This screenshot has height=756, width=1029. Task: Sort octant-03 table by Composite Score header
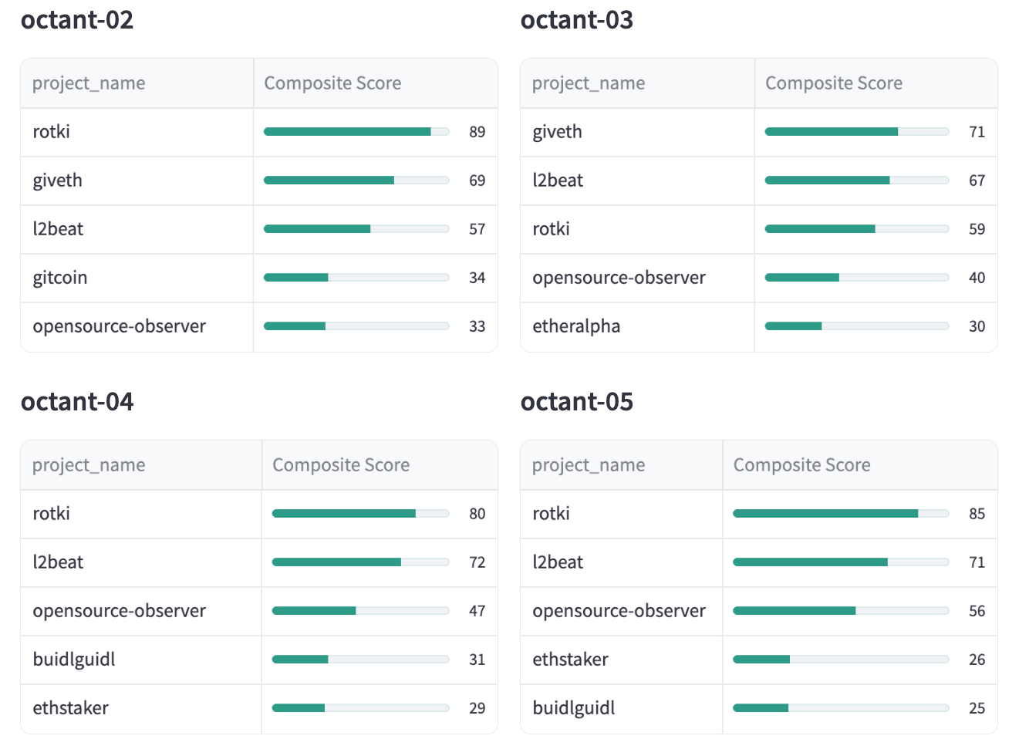click(833, 83)
